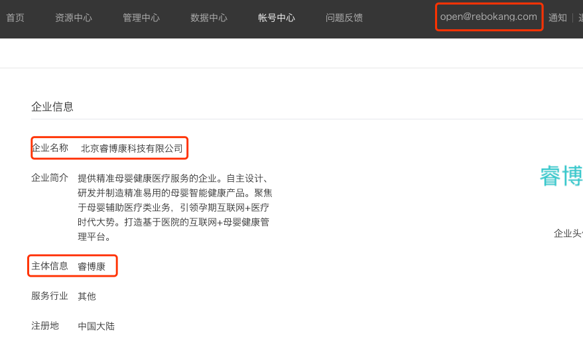Click the 企业简介 label
This screenshot has width=583, height=347.
[50, 178]
